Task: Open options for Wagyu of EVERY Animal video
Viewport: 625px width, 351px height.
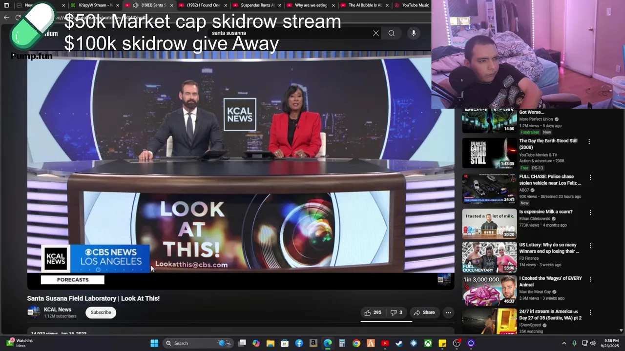Action: pos(590,279)
